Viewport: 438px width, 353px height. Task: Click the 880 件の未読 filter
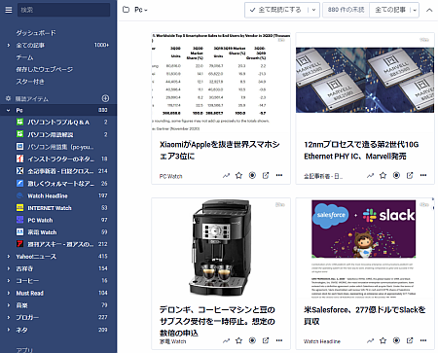click(x=346, y=10)
